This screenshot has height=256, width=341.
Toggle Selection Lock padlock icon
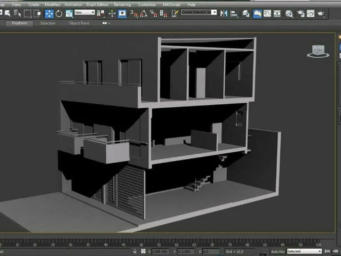[135, 251]
